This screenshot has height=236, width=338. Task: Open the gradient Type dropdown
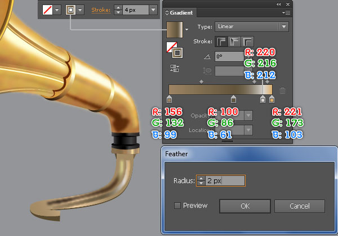pyautogui.click(x=252, y=26)
